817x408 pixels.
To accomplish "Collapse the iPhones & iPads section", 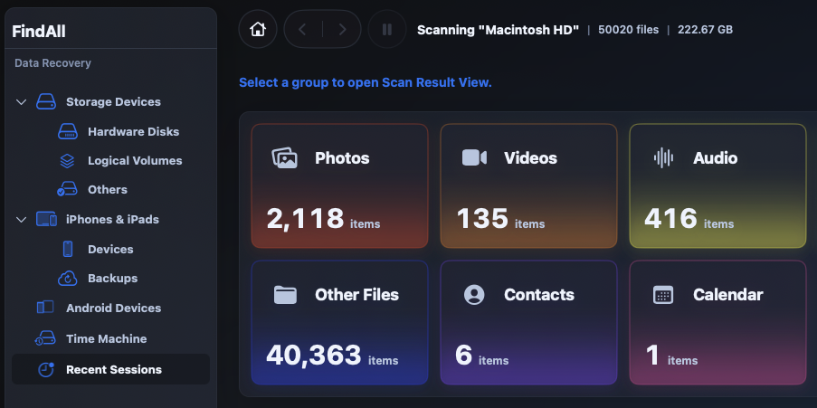I will tap(22, 219).
